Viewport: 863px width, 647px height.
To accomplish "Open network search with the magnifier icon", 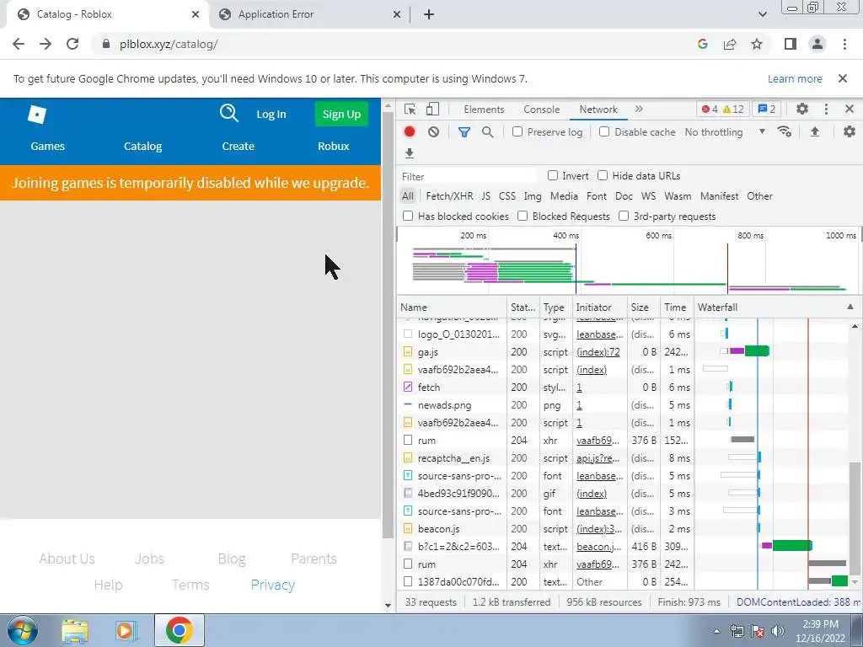I will (488, 132).
